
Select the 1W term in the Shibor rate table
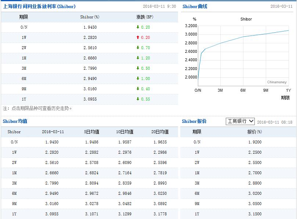tap(23, 37)
